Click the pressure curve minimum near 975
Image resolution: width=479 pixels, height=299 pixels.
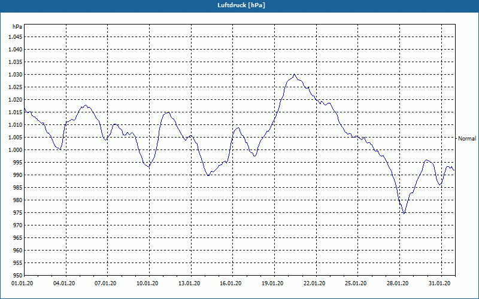point(404,213)
